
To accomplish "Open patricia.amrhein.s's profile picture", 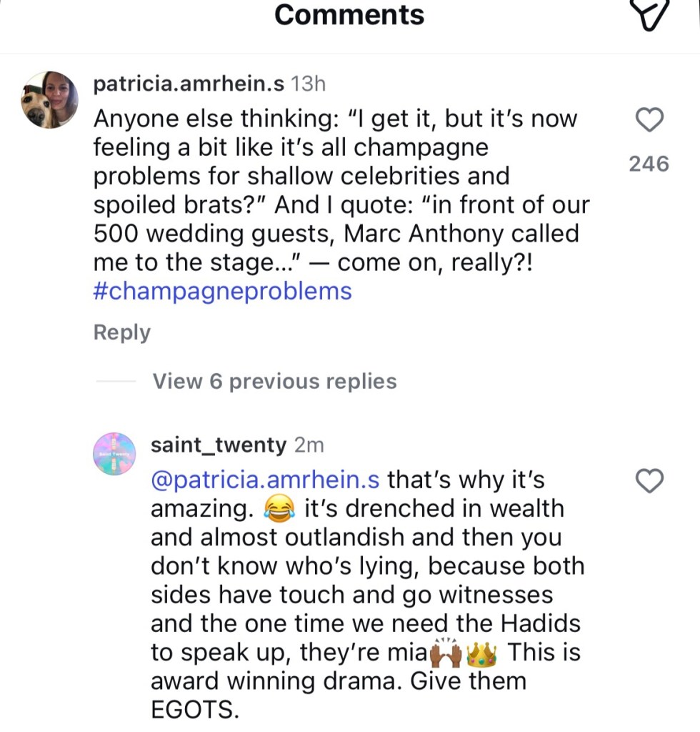I will (x=49, y=100).
